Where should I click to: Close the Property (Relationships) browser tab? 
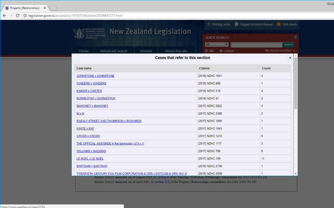(x=45, y=8)
